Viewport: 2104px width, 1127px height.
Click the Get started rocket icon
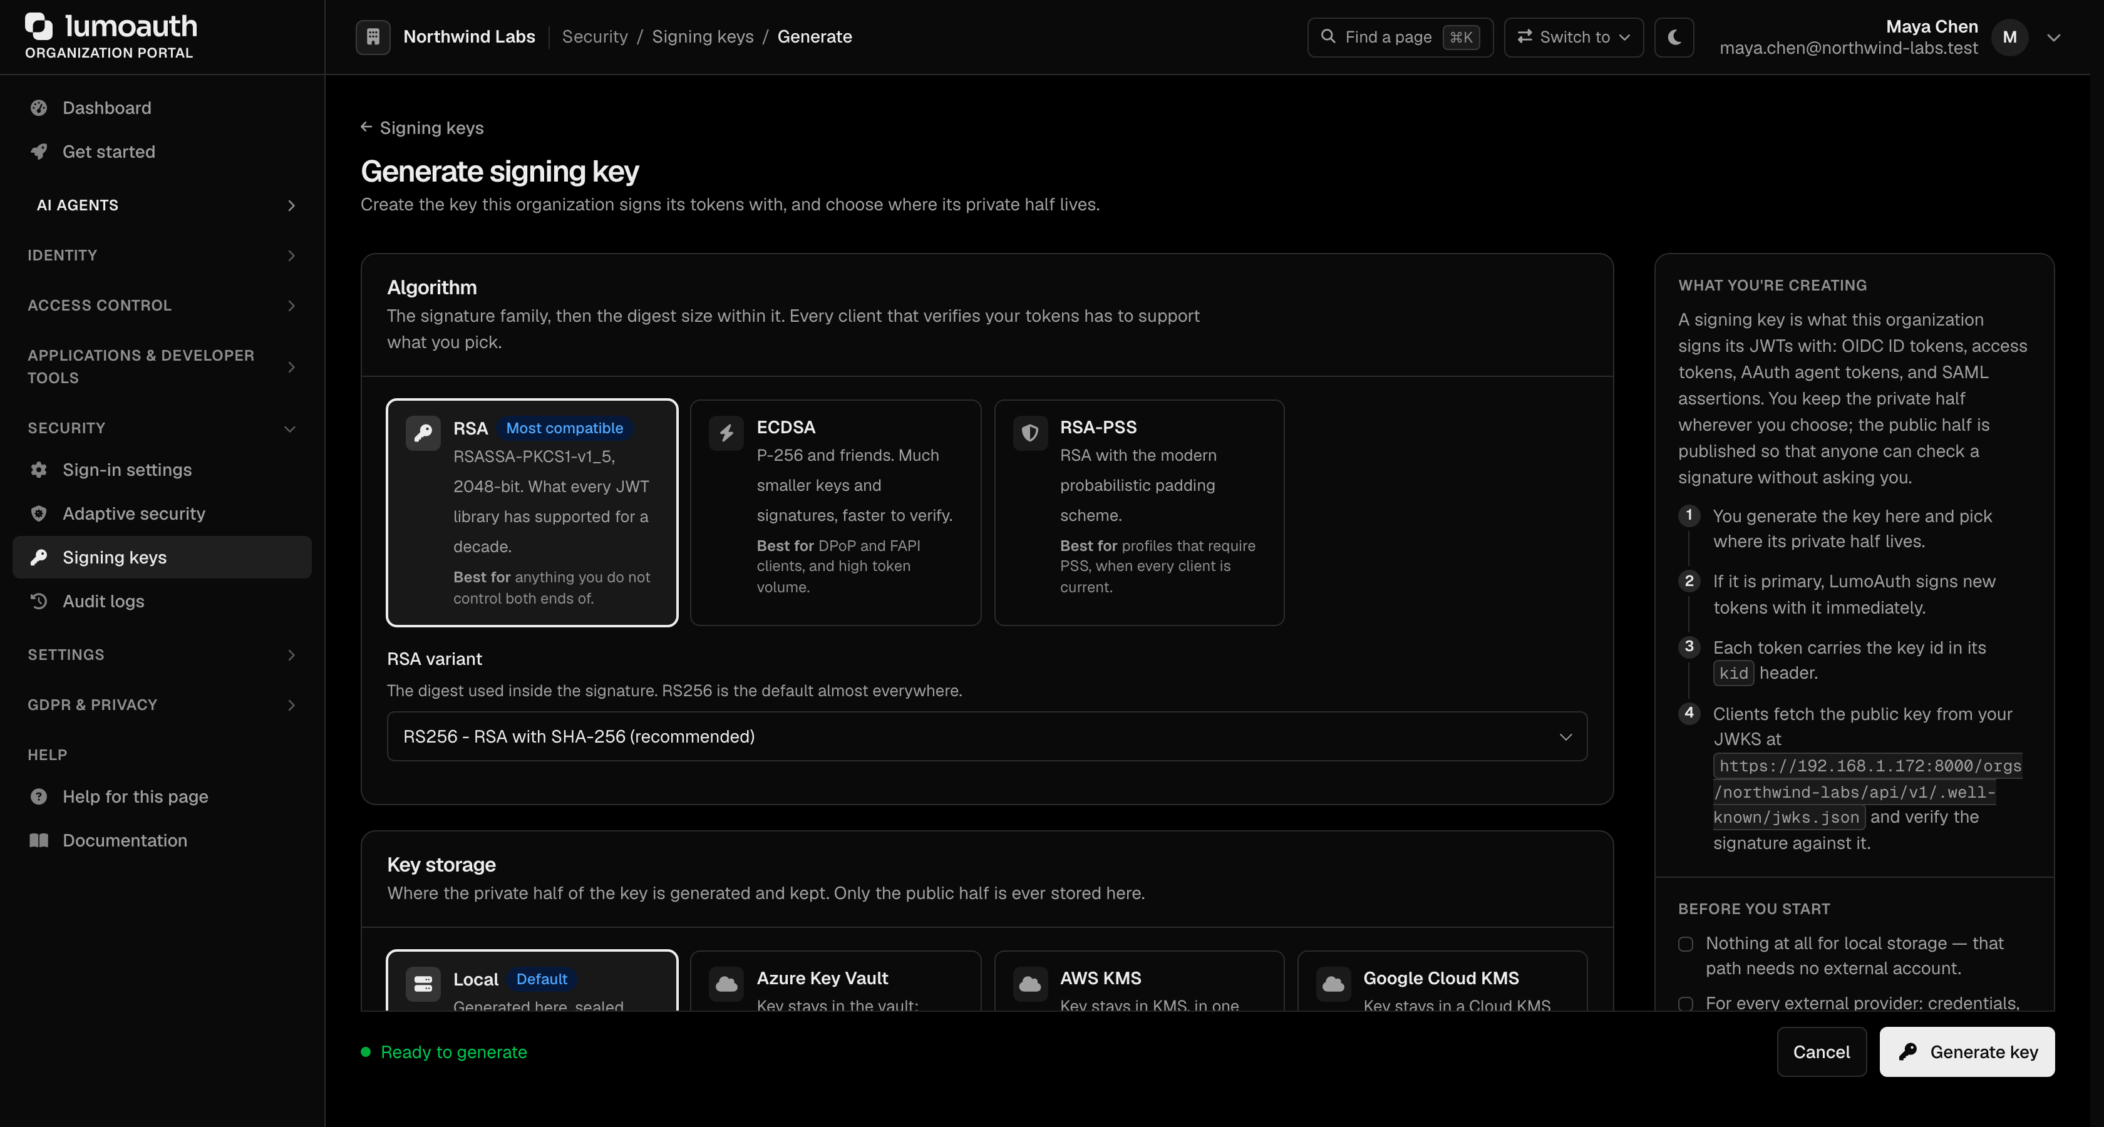click(x=38, y=152)
